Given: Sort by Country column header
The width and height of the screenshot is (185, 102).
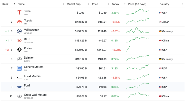Looking at the screenshot, I should pyautogui.click(x=164, y=4).
